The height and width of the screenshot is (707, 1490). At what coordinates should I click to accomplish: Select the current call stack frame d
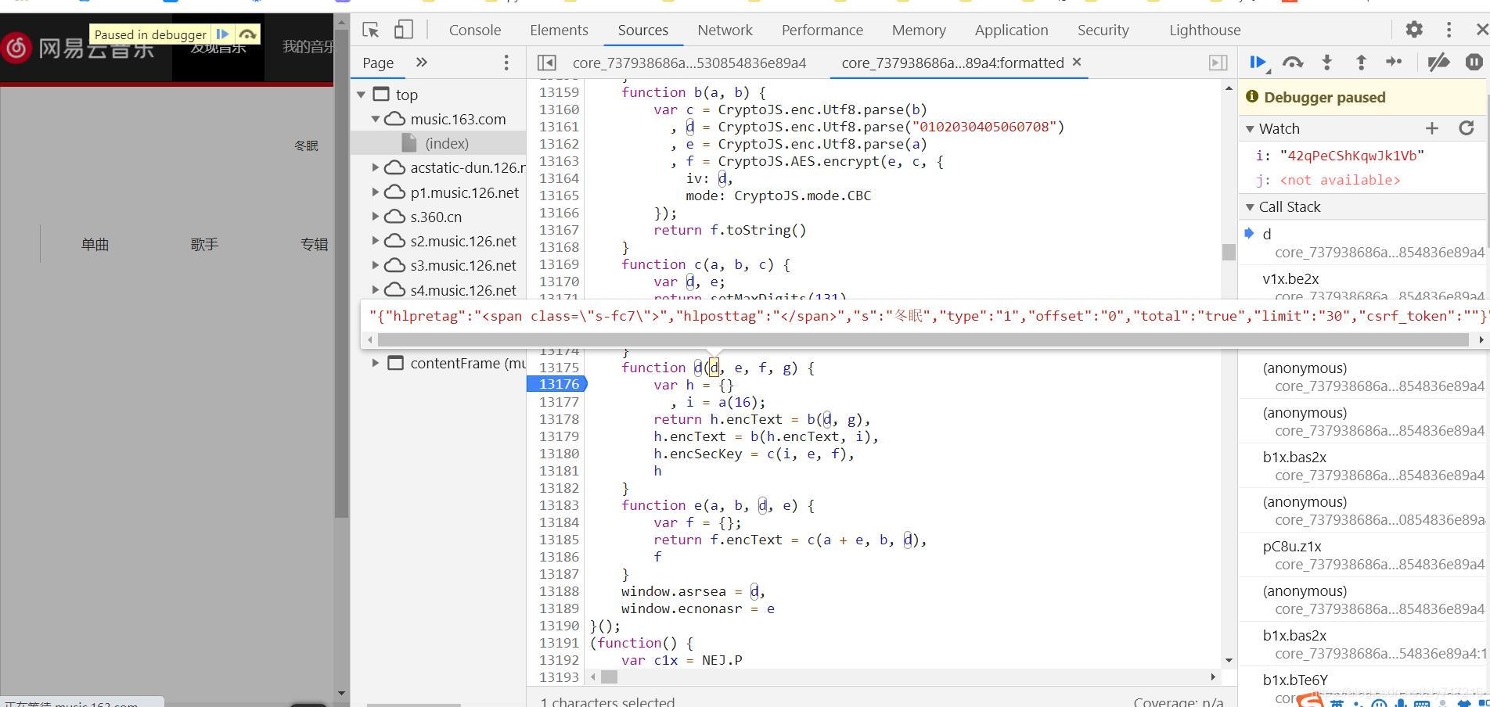coord(1363,242)
